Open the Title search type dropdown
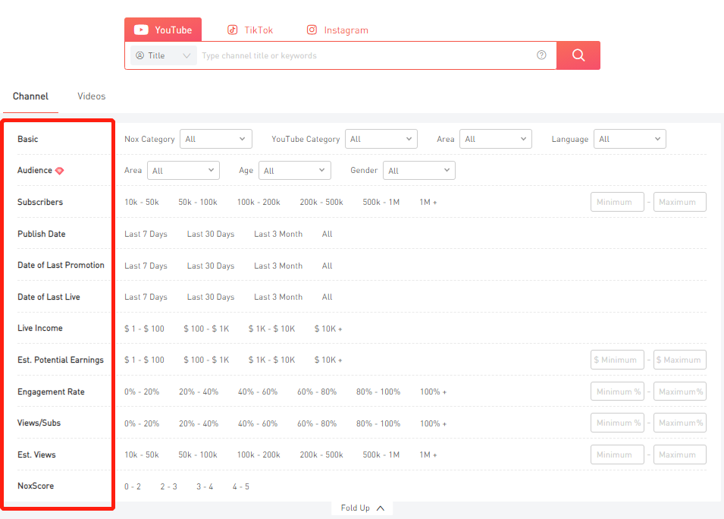The width and height of the screenshot is (724, 519). pos(163,55)
